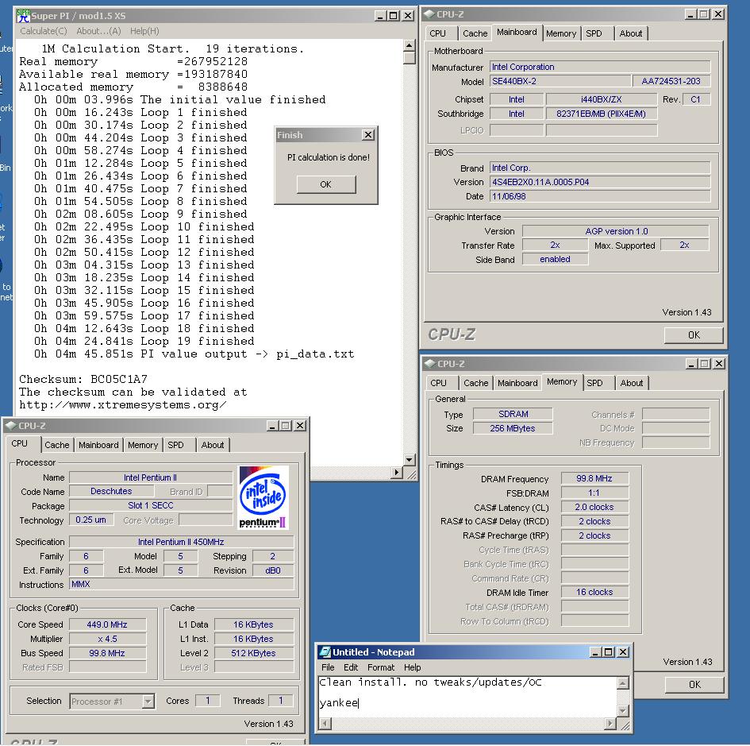Click the AGP version 1.0 field

[616, 231]
